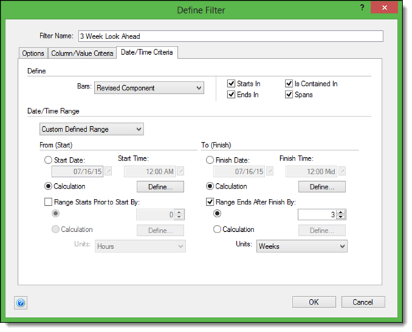Image resolution: width=412 pixels, height=332 pixels.
Task: Select the Finish Date radio button
Action: 211,159
